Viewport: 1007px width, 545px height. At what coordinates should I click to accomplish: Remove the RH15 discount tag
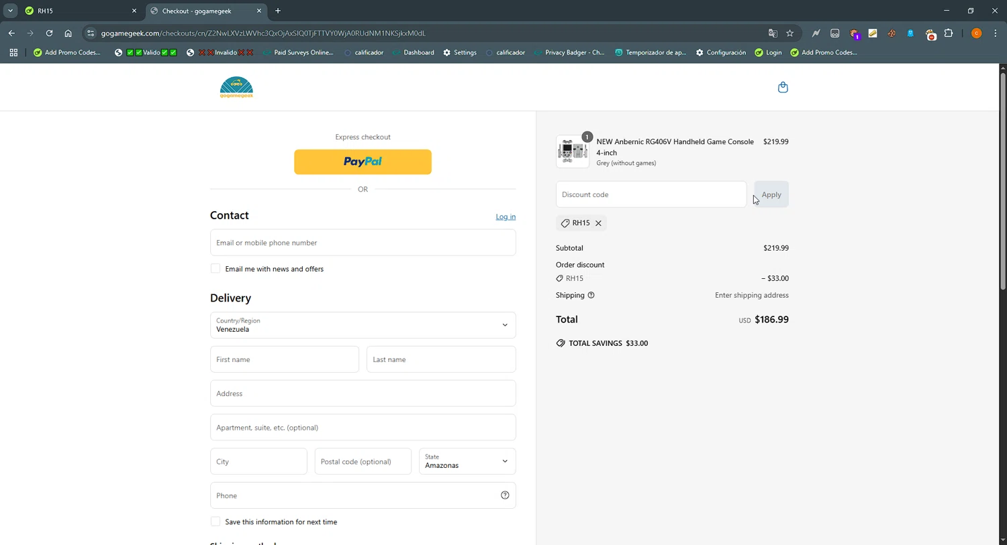598,223
